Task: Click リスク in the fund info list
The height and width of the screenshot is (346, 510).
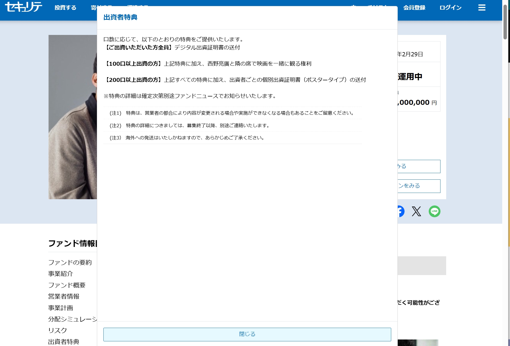Action: tap(57, 330)
